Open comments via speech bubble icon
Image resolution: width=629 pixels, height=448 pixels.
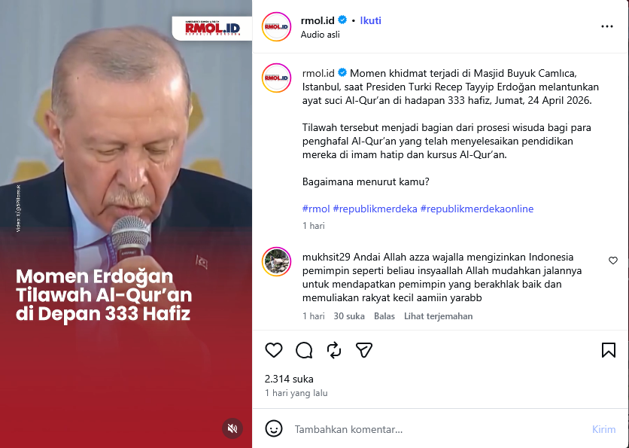(304, 350)
